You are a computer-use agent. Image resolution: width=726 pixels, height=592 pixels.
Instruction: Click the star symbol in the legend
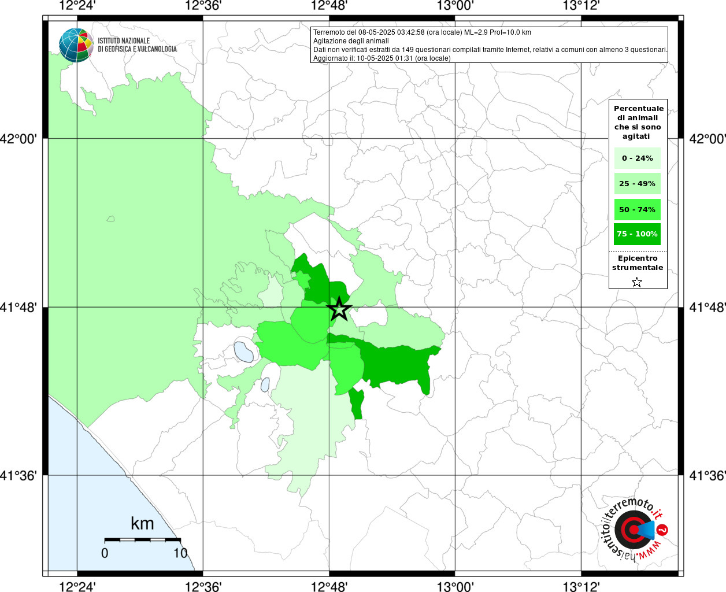[x=637, y=282]
